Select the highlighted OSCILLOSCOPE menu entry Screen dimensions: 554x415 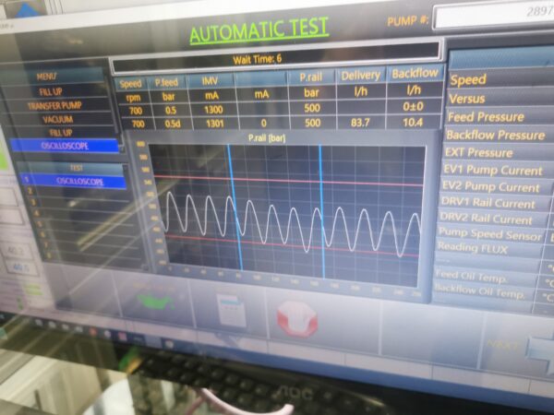(65, 146)
